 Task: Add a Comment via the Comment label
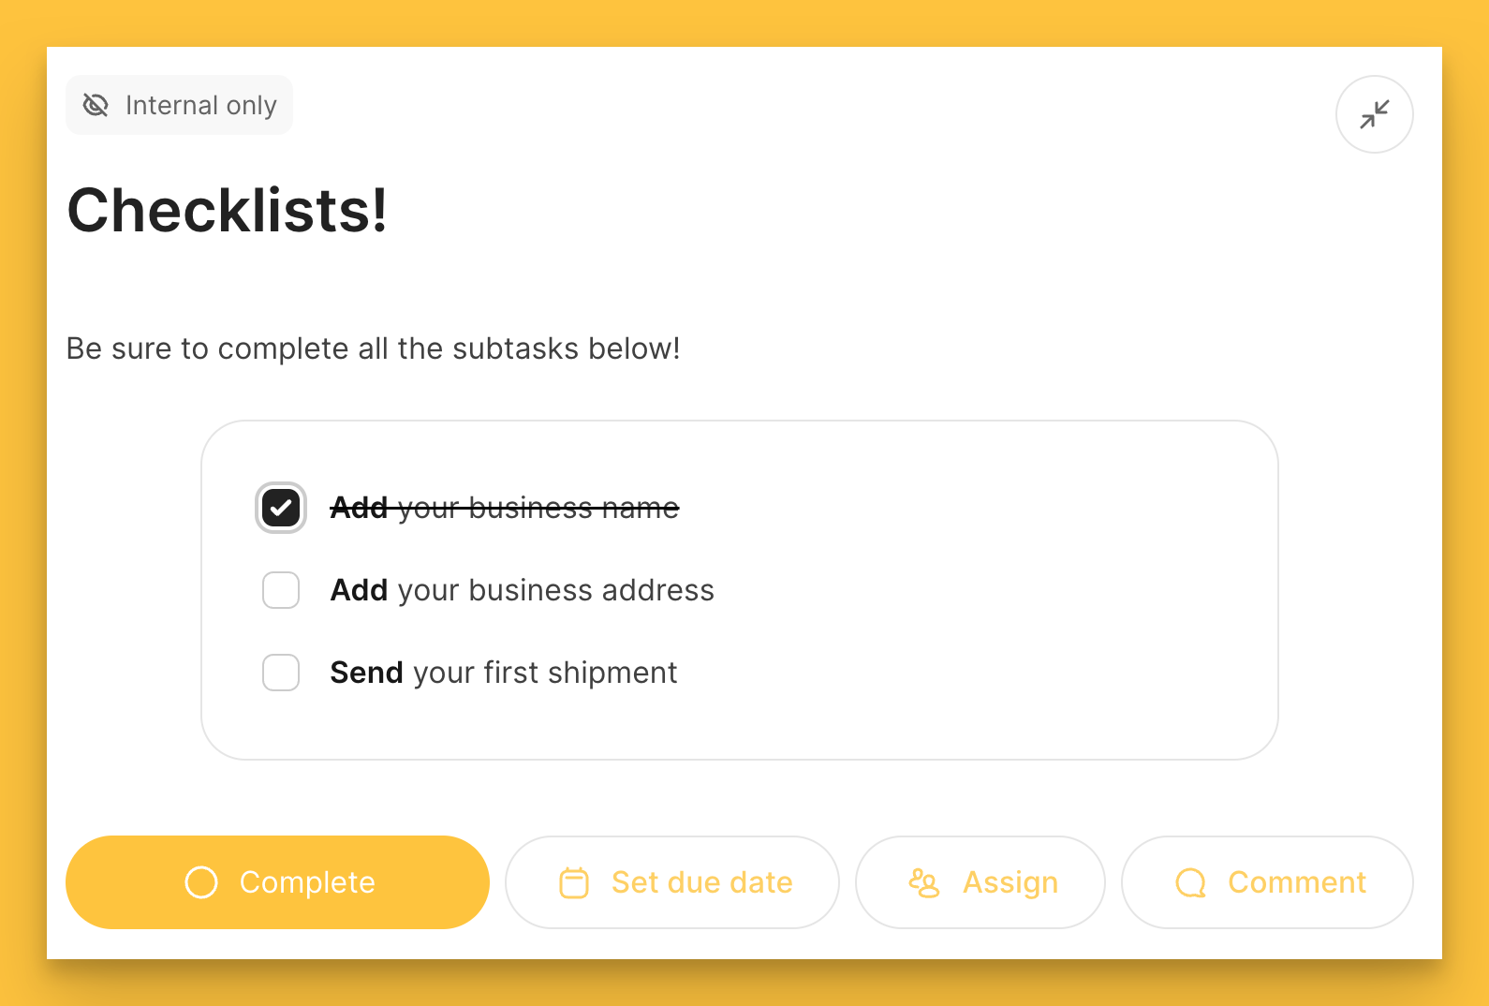click(1296, 882)
